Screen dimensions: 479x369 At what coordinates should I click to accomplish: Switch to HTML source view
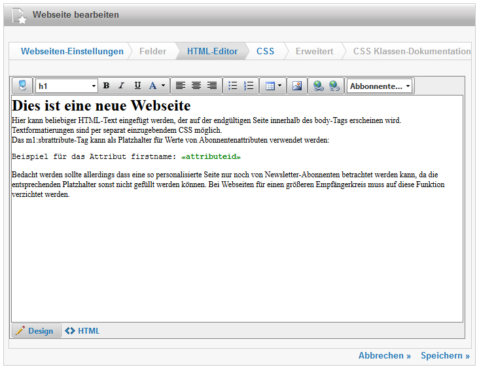click(82, 331)
